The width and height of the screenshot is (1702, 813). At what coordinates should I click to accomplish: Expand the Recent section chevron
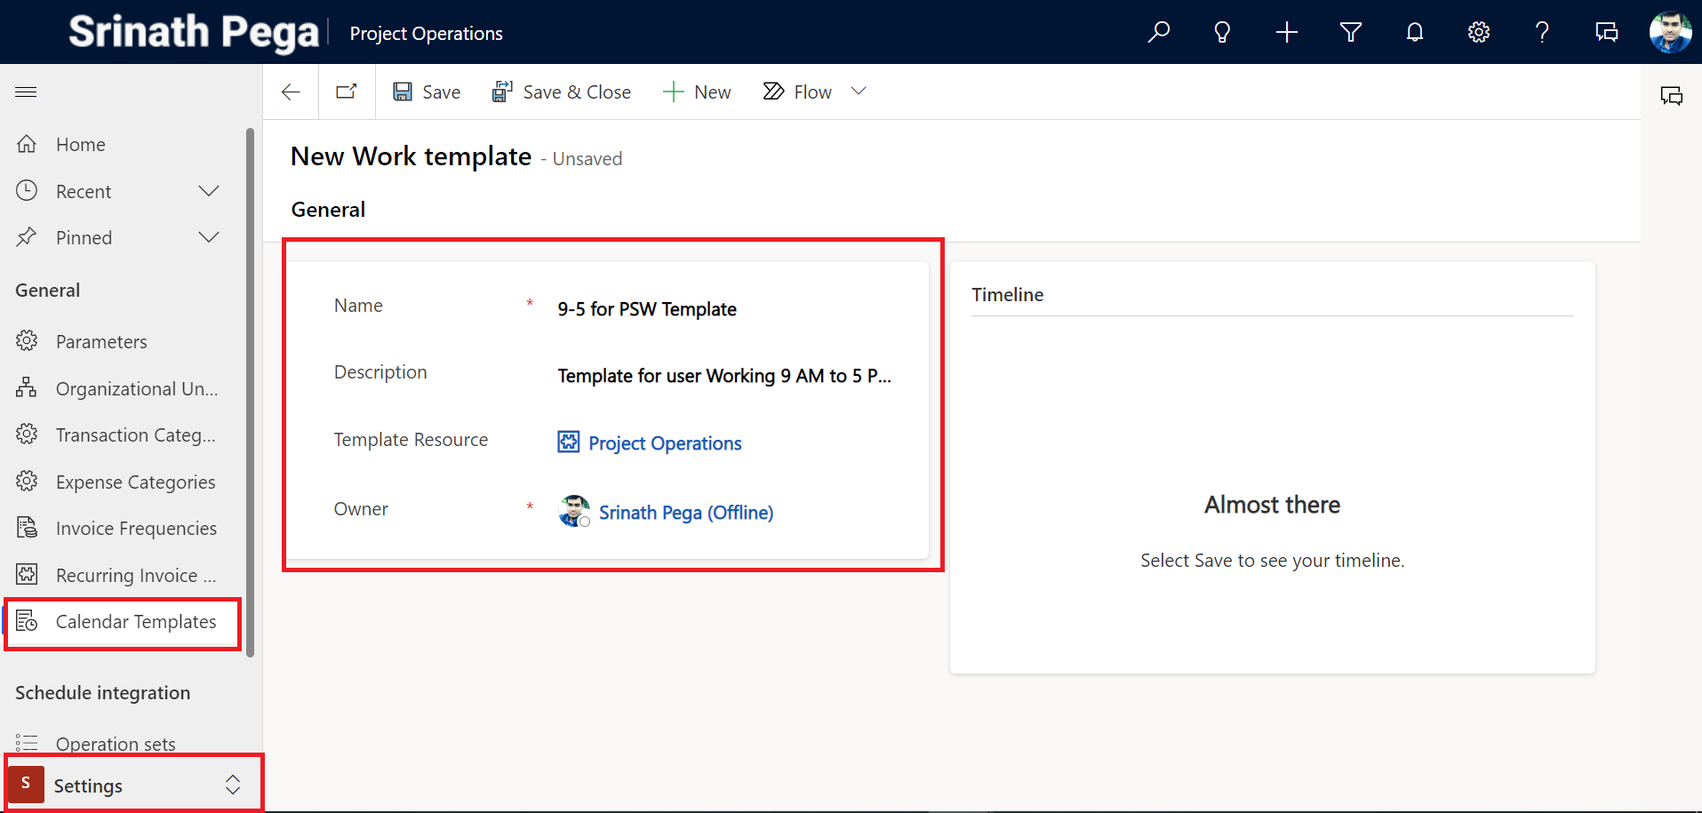[x=209, y=191]
